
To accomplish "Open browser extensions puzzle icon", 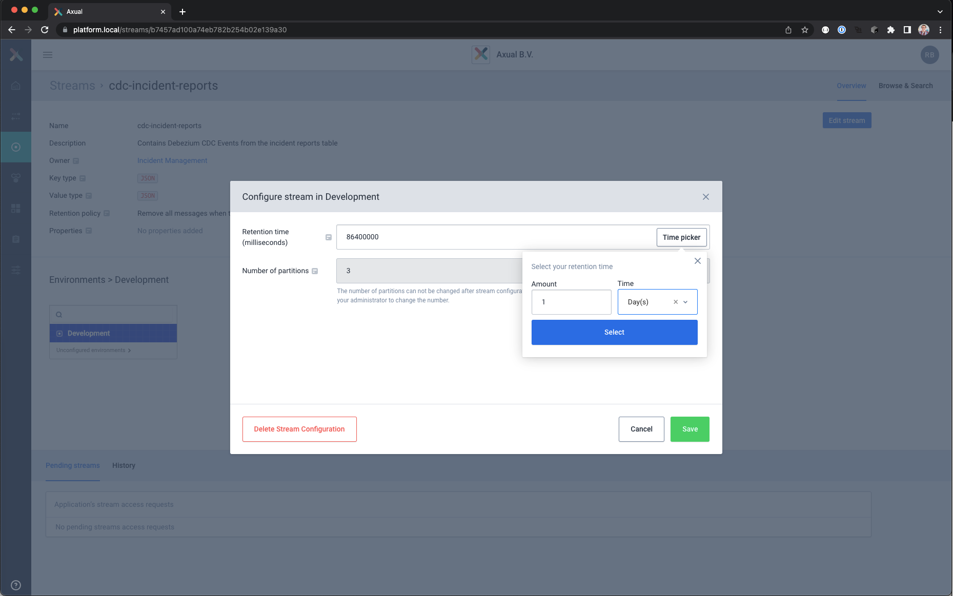I will (891, 30).
